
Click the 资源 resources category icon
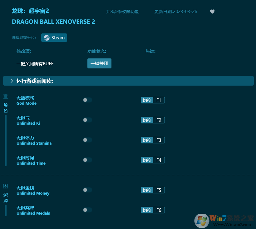coord(5,186)
